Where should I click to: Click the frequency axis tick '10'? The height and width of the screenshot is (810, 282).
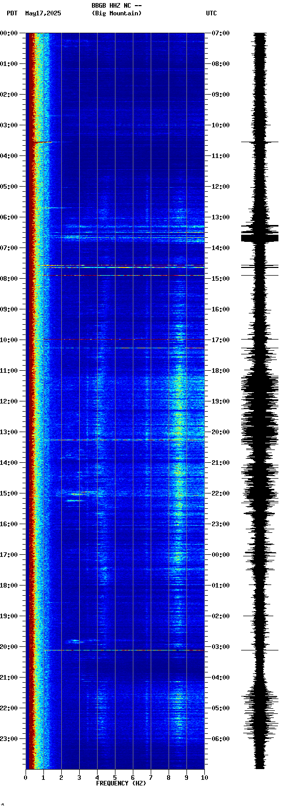click(x=204, y=778)
